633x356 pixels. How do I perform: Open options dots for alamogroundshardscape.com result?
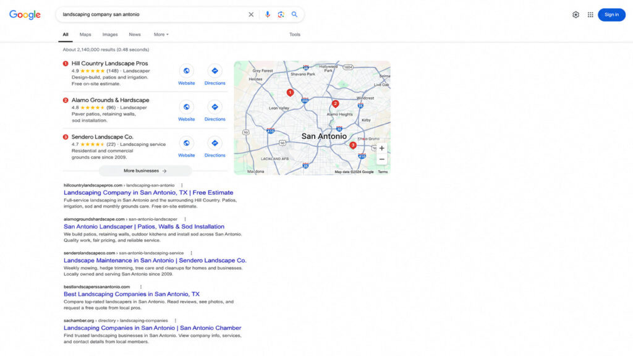[185, 219]
